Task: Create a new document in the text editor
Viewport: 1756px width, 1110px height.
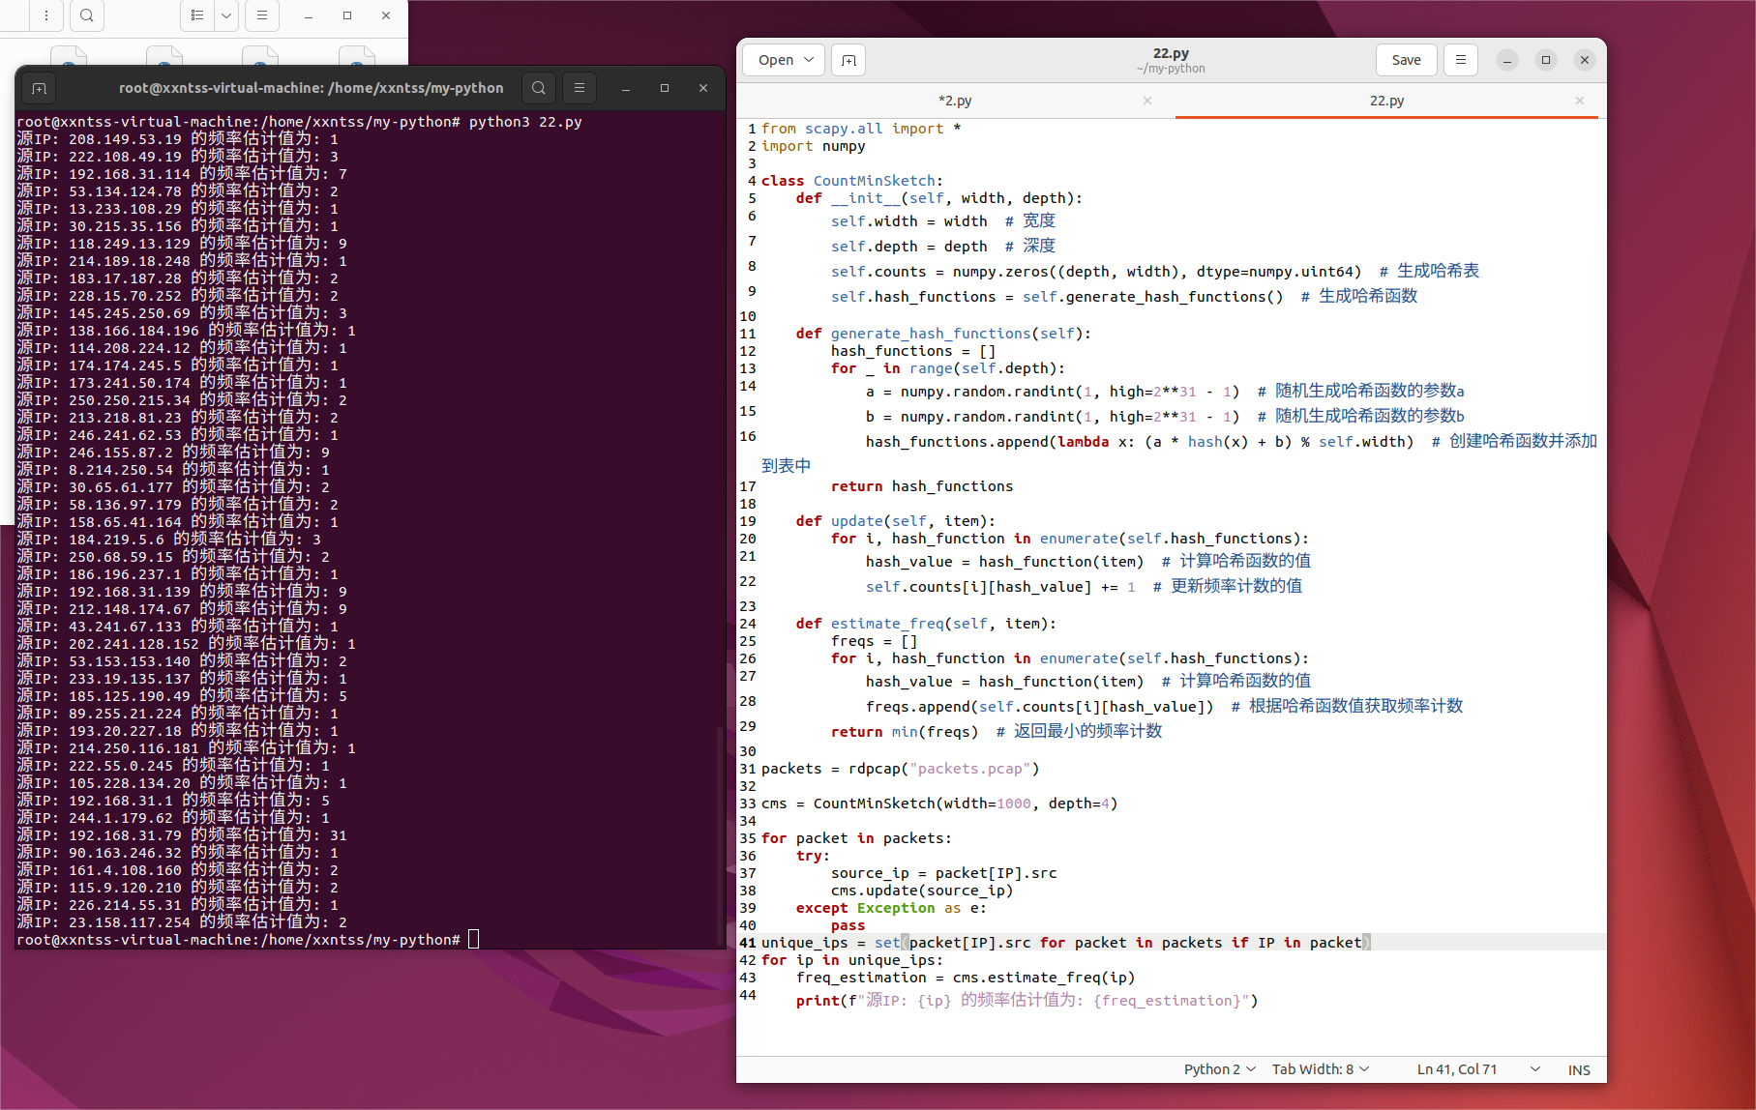Action: click(x=848, y=60)
